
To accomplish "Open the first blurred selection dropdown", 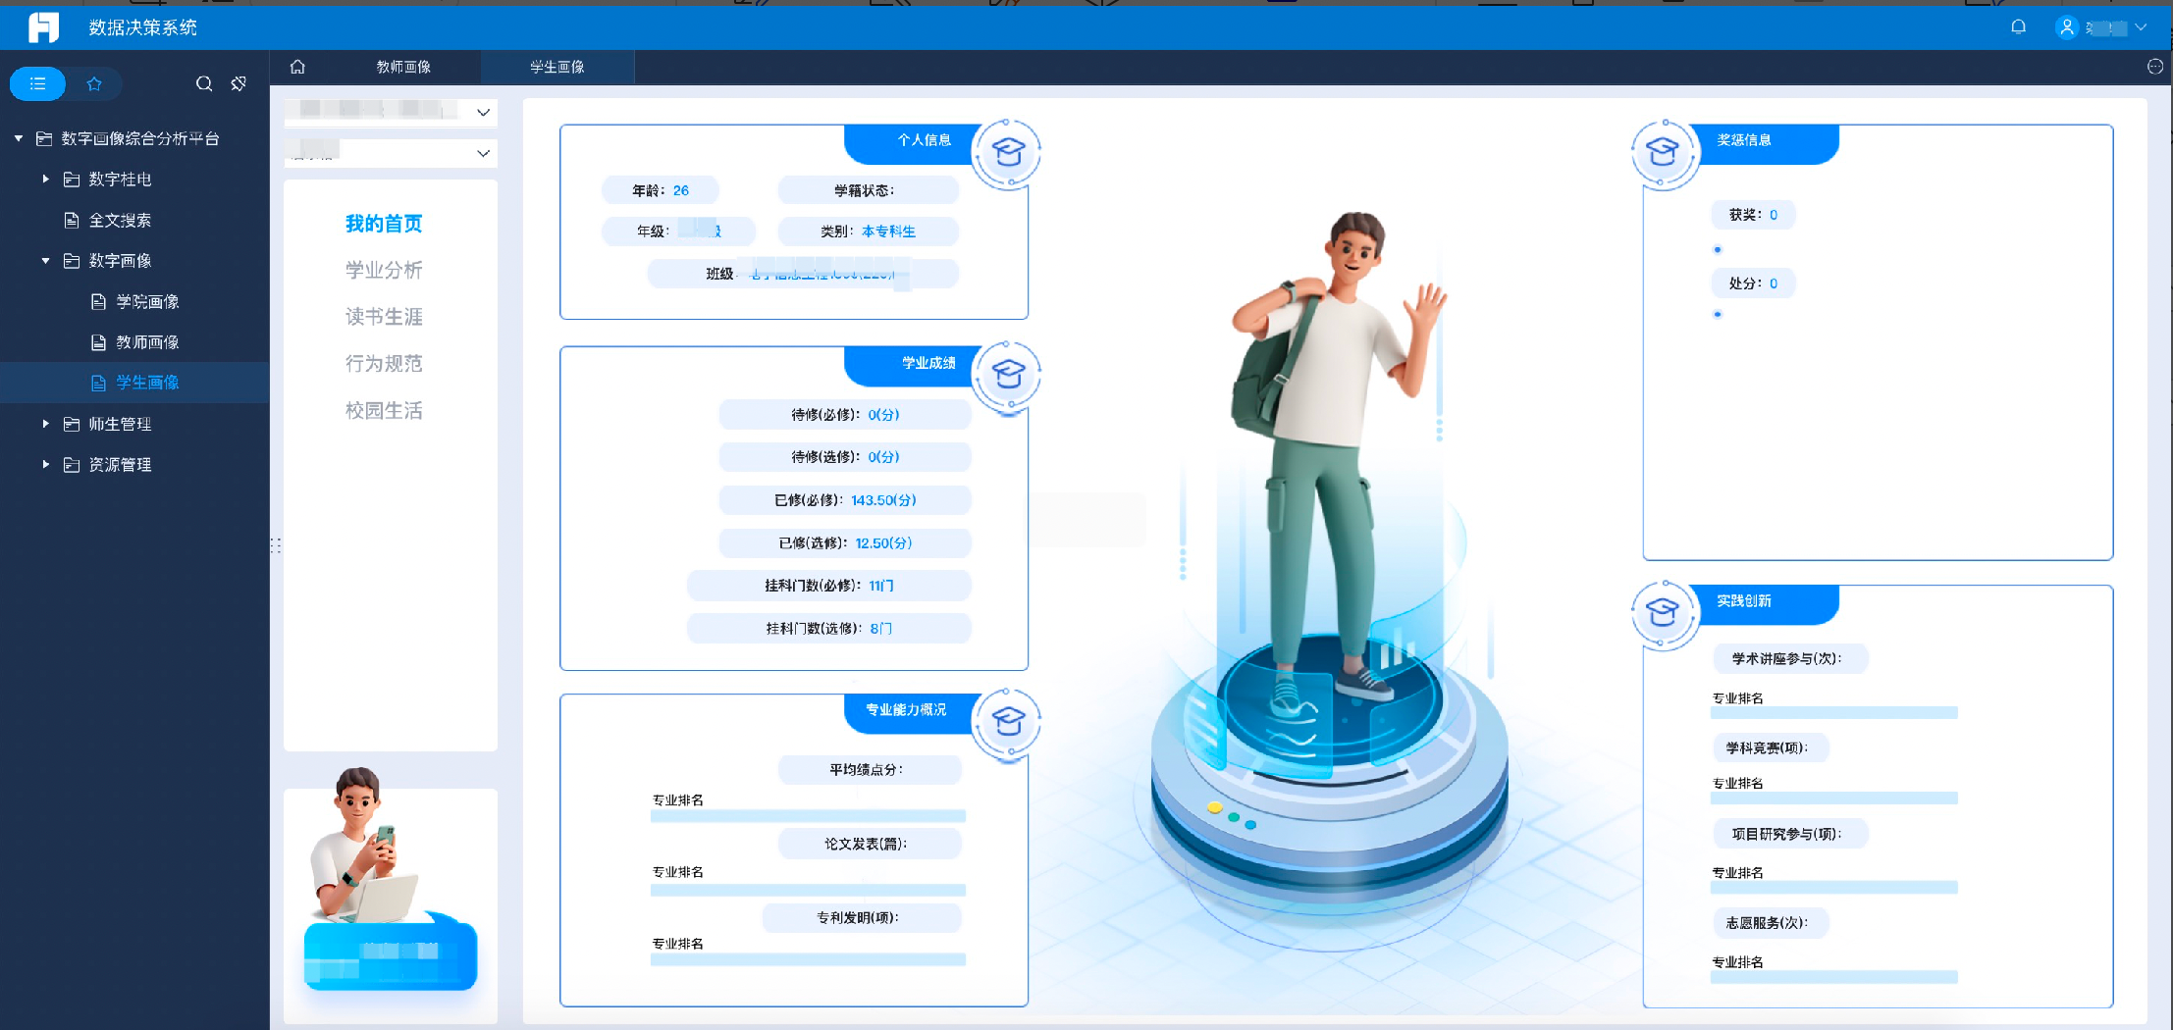I will click(x=391, y=112).
